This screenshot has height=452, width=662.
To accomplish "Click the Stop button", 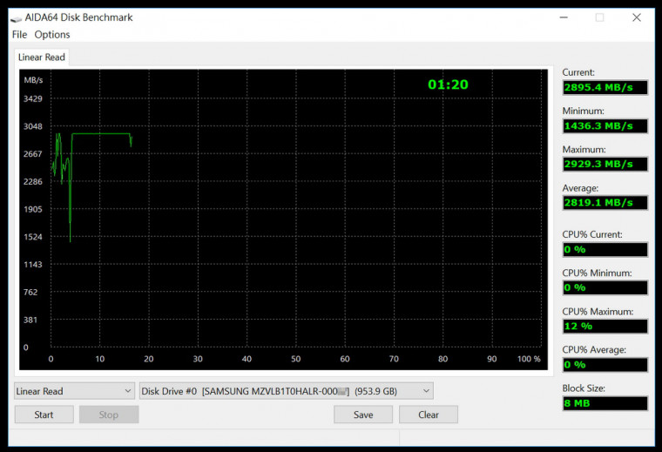I will click(109, 415).
